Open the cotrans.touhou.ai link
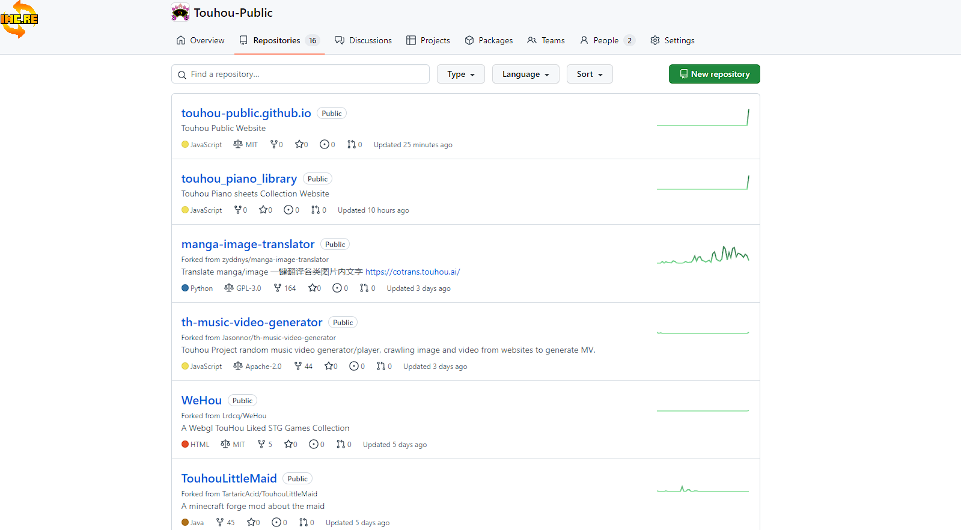 point(412,272)
